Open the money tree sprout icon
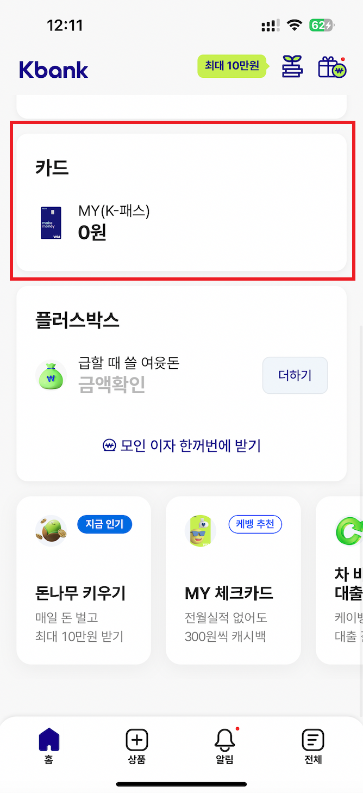The width and height of the screenshot is (363, 793). click(x=292, y=67)
